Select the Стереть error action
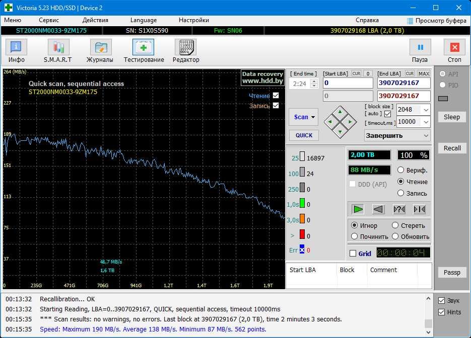 [x=395, y=225]
